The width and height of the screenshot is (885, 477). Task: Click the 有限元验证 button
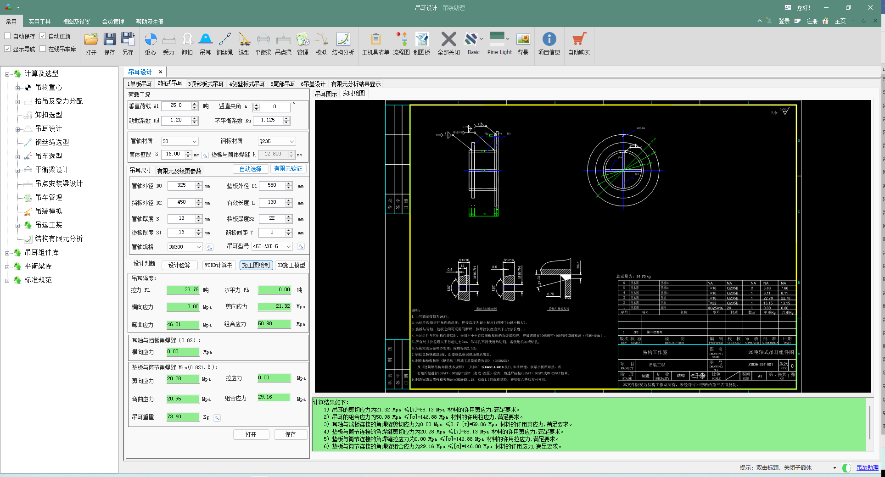288,169
